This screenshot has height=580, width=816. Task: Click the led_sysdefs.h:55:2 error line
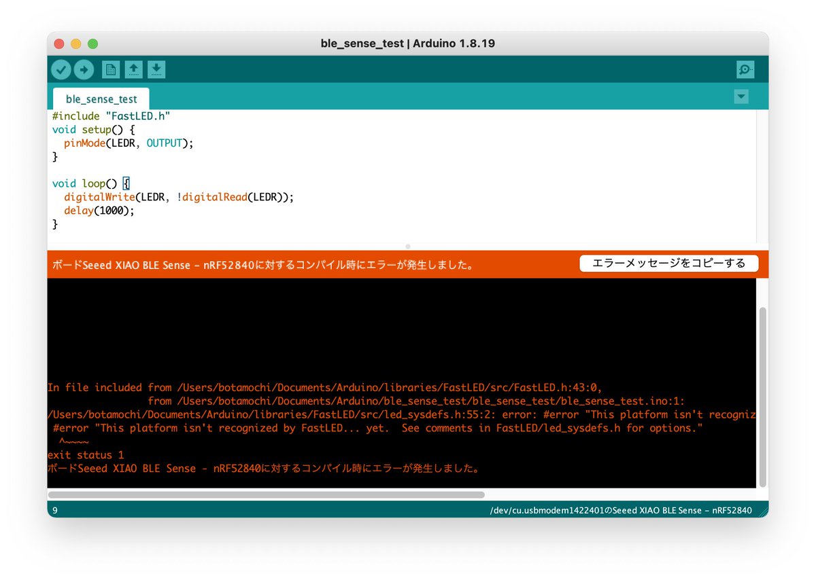[x=402, y=414]
